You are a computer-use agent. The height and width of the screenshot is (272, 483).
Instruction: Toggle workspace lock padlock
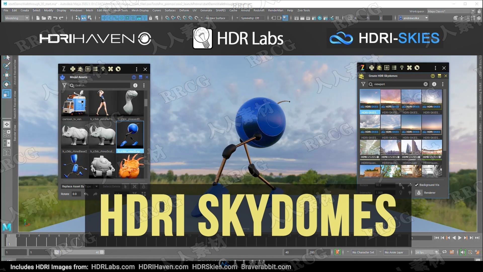coord(479,11)
